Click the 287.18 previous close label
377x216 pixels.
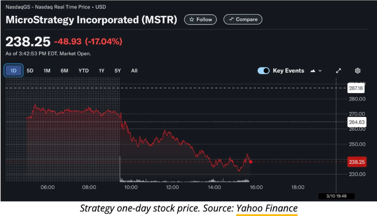(356, 88)
